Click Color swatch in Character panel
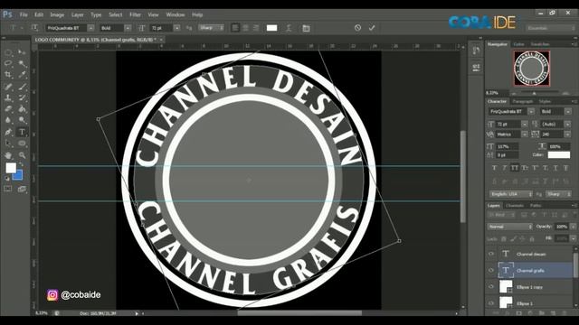579x325 pixels. 559,155
